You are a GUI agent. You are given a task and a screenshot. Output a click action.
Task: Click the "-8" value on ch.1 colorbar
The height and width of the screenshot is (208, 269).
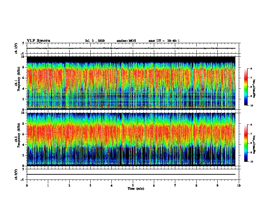250,87
